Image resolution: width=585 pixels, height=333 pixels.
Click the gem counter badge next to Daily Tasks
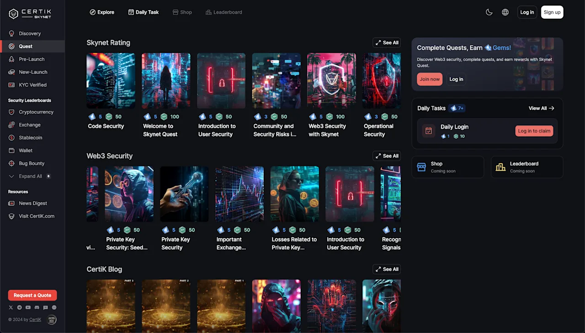[457, 108]
